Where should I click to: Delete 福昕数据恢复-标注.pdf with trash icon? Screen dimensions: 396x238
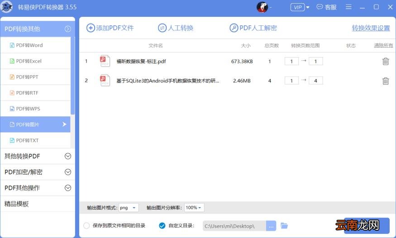[386, 61]
